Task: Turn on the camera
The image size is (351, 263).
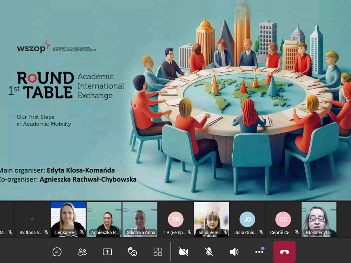Action: point(184,252)
